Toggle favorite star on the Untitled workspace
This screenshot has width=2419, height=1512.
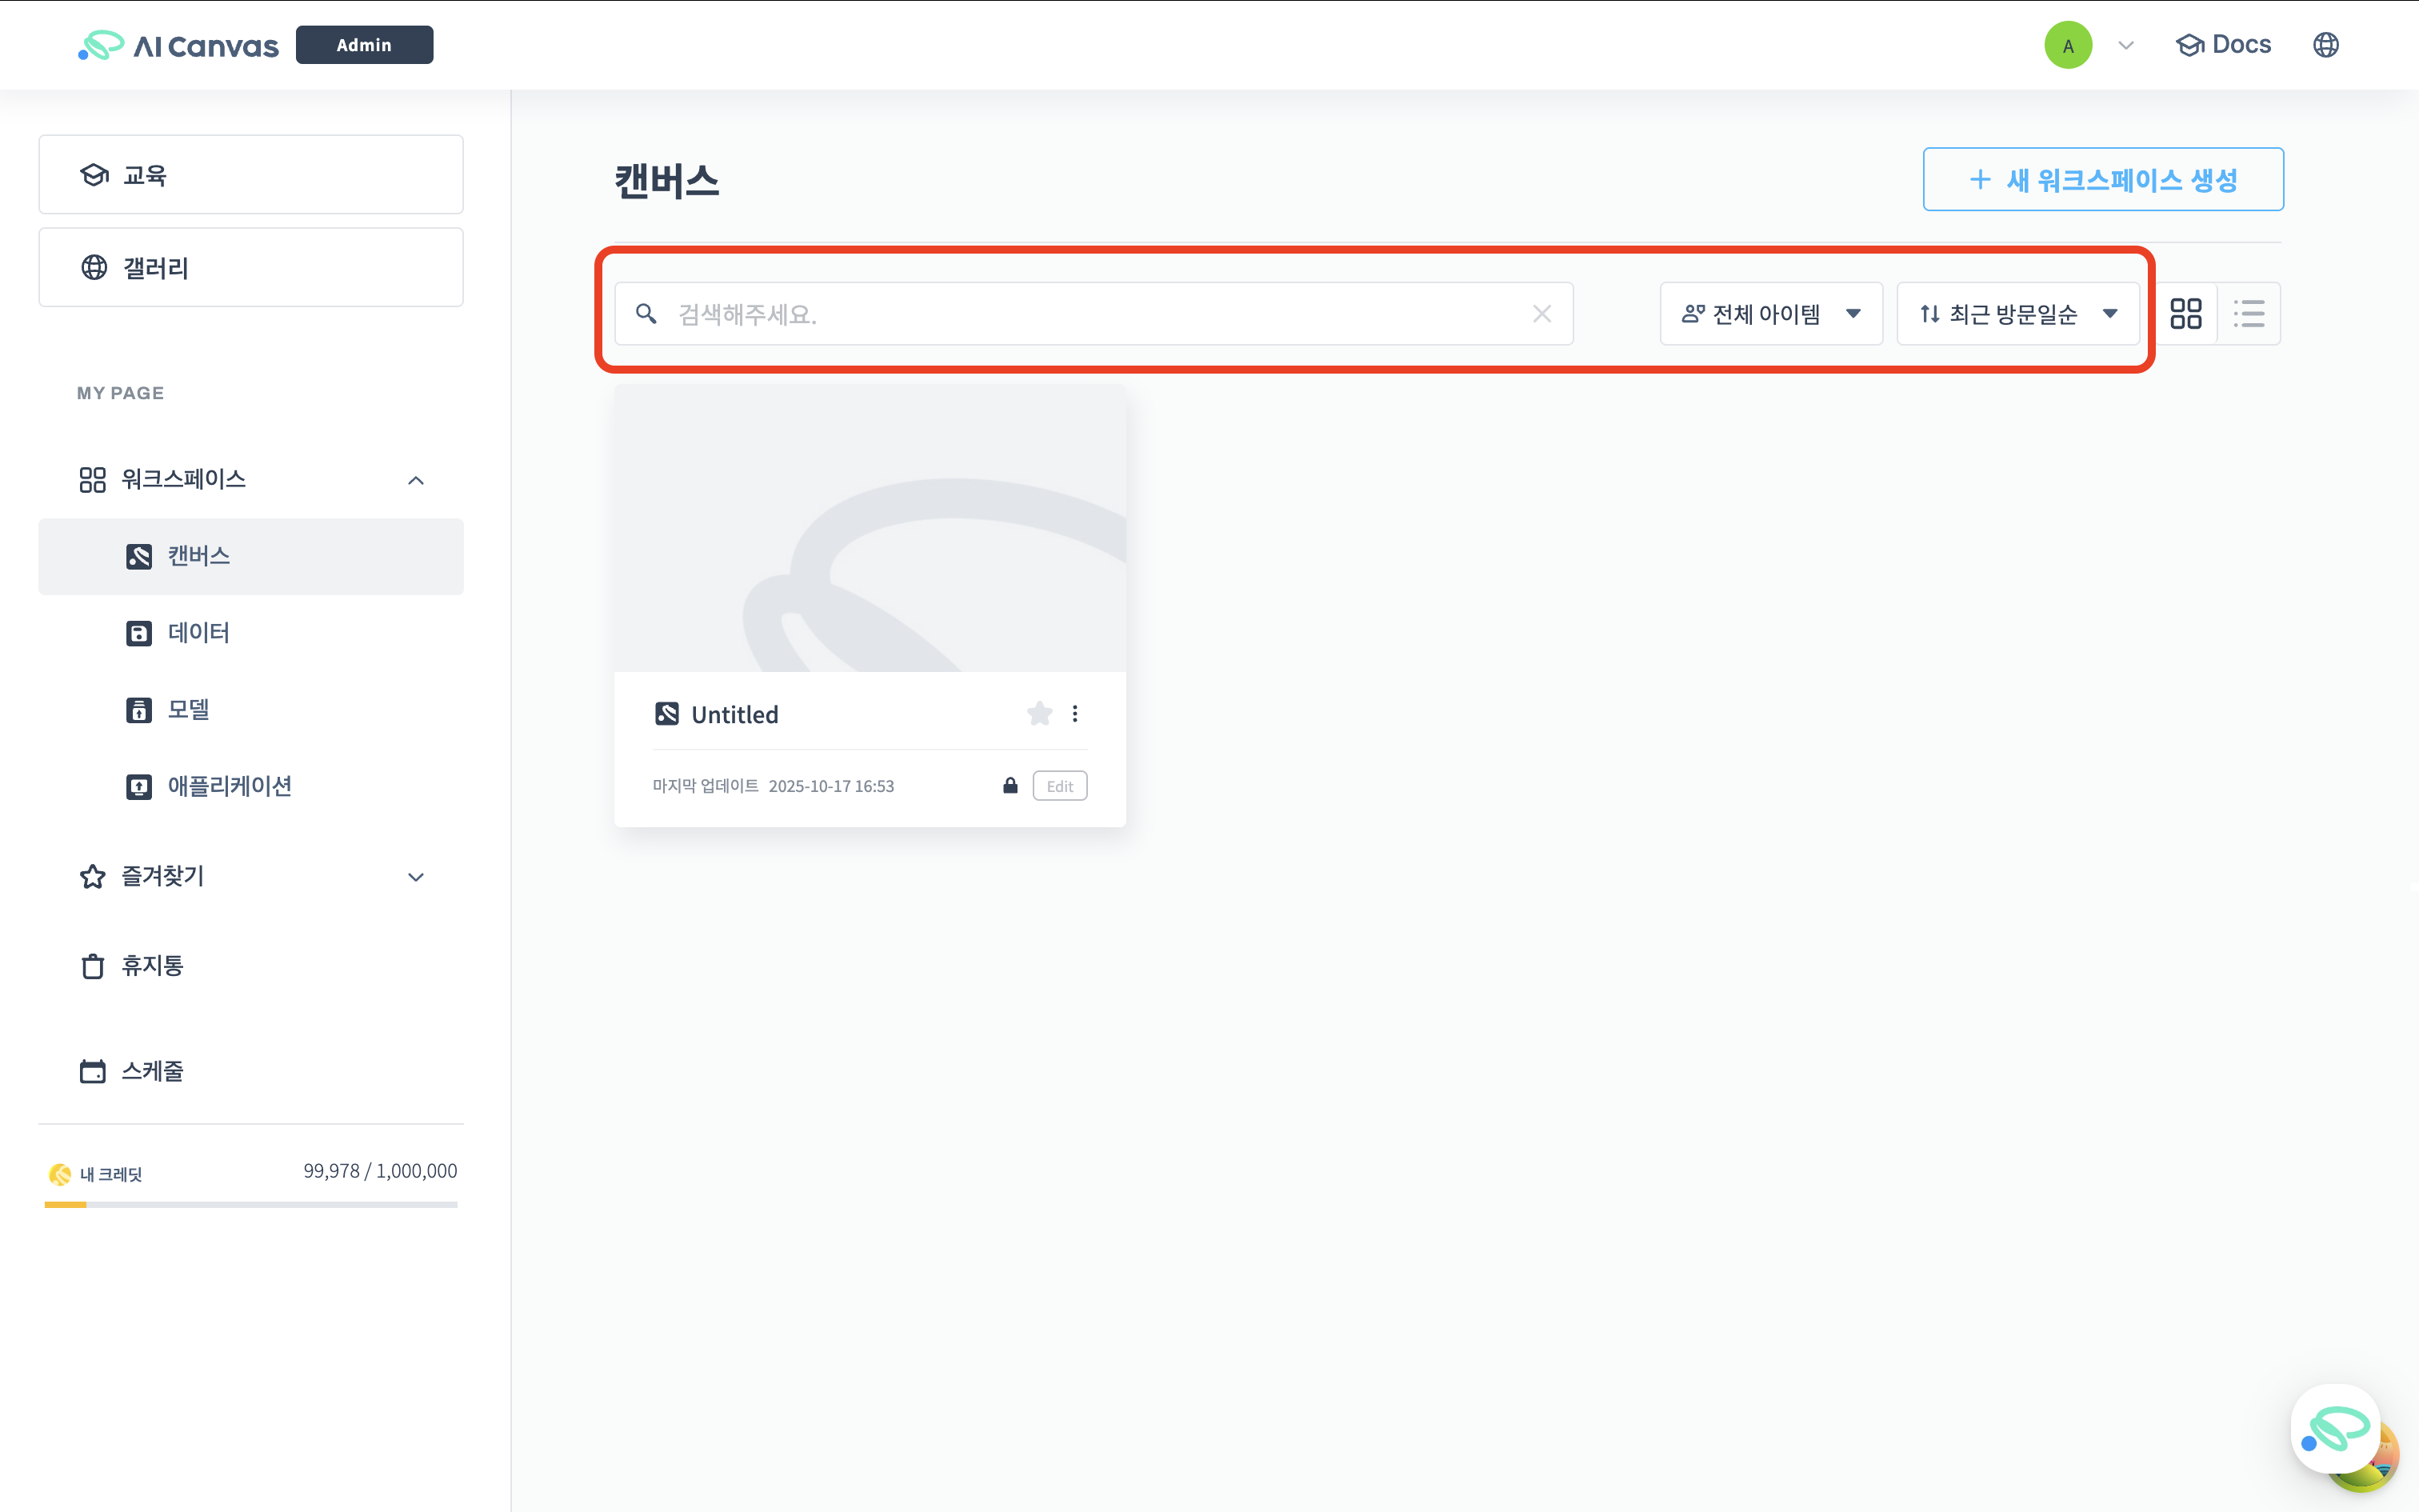(1040, 713)
